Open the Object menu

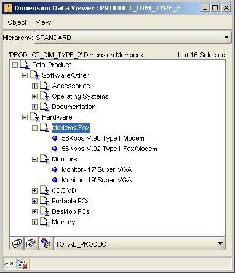coord(17,22)
